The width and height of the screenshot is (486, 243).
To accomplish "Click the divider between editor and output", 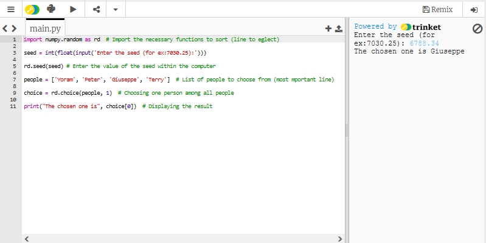I will click(347, 130).
